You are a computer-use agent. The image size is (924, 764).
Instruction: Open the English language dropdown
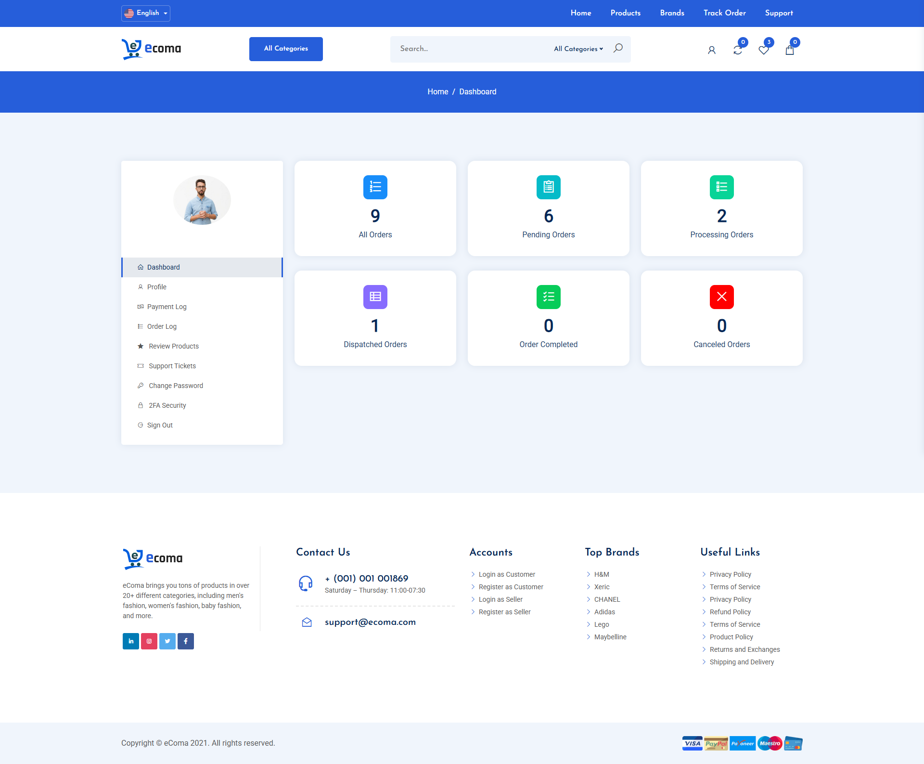[x=146, y=13]
